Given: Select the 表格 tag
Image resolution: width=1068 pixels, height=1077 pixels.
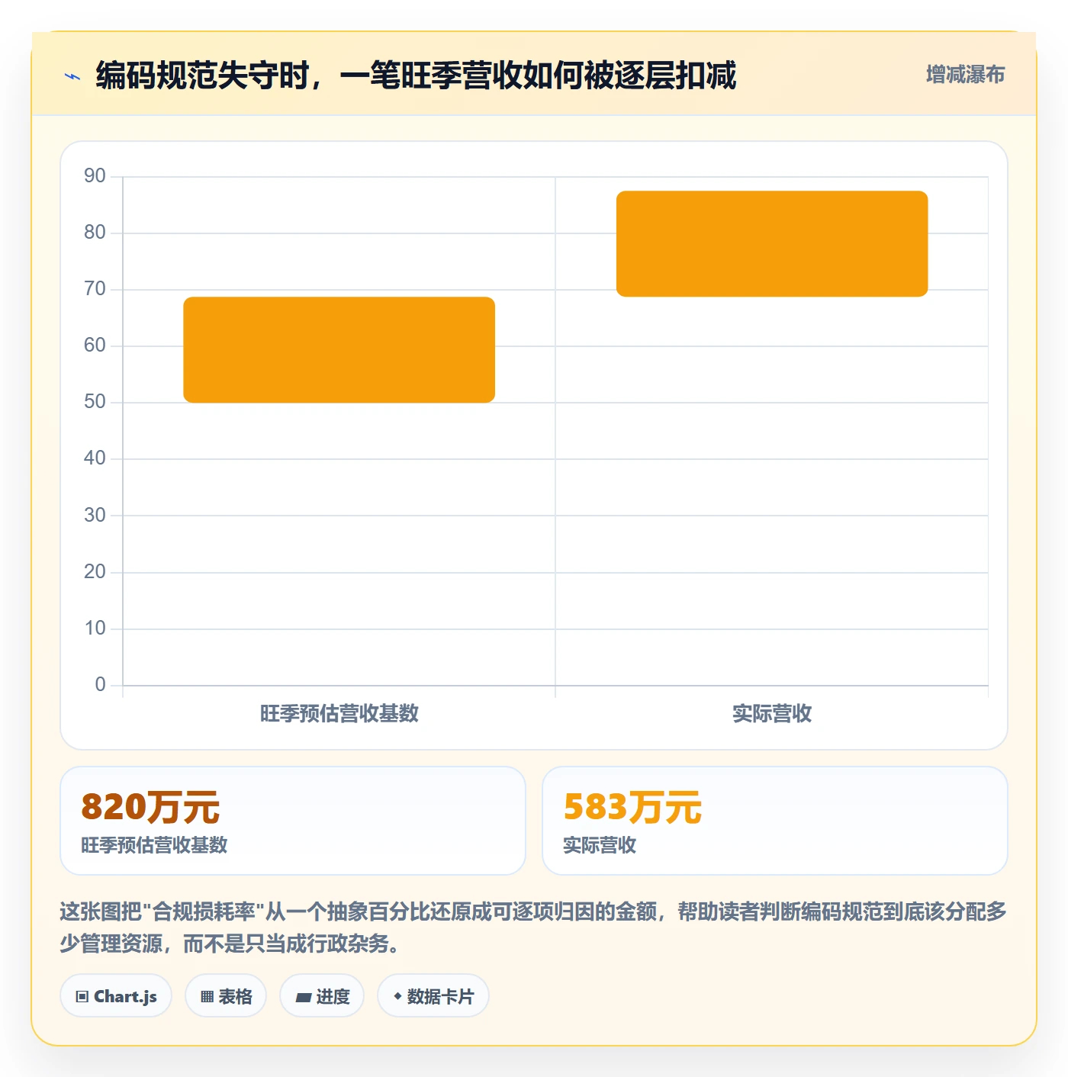Looking at the screenshot, I should click(226, 995).
